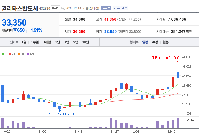This screenshot has width=199, height=139.
Task: Select the 1년 line chart tab
Action: pyautogui.click(x=57, y=42)
